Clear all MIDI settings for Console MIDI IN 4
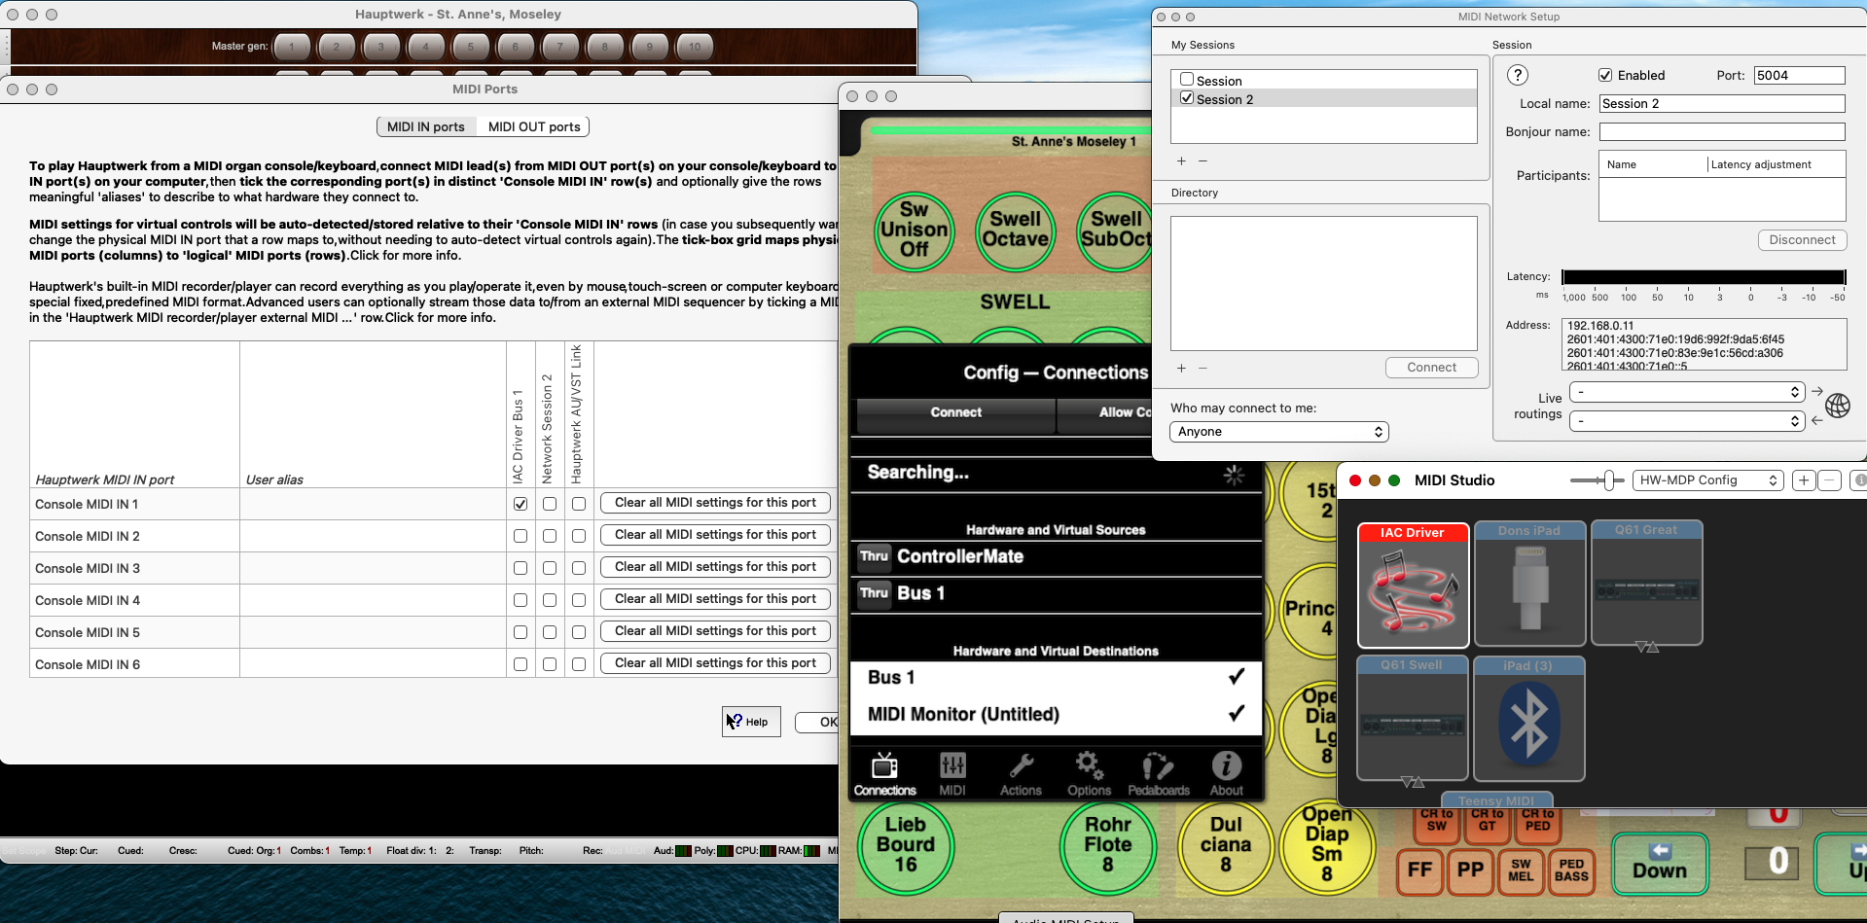Viewport: 1867px width, 923px height. (x=716, y=599)
